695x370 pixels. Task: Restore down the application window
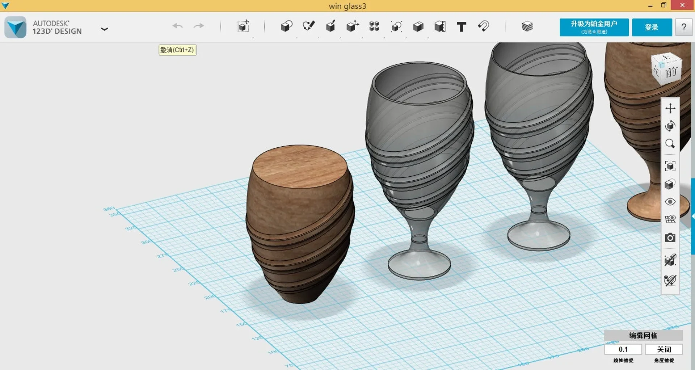tap(664, 5)
